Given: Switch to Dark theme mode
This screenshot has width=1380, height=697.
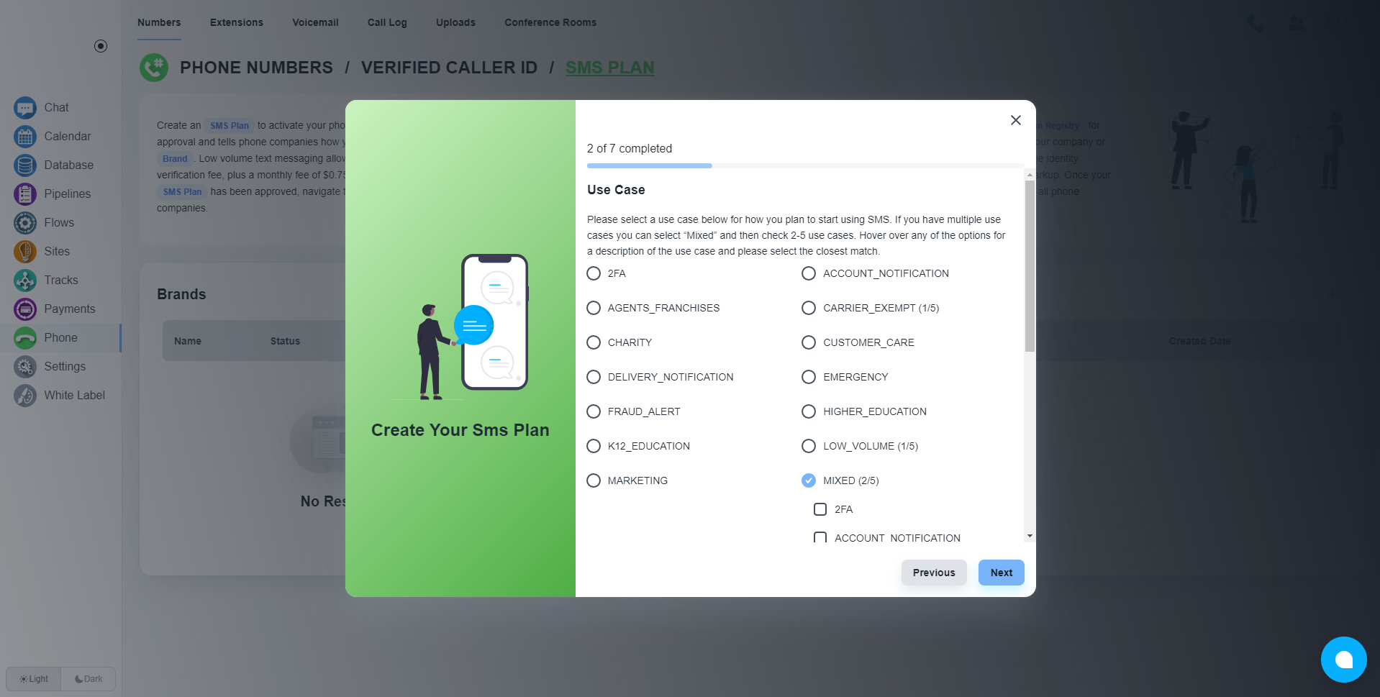Looking at the screenshot, I should pos(88,679).
